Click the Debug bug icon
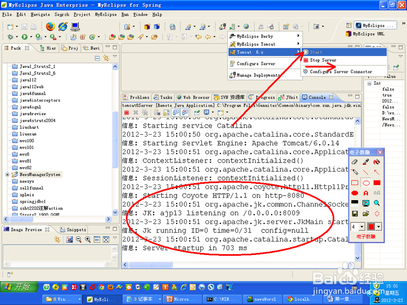Viewport: 407px width, 305px height. click(x=11, y=37)
